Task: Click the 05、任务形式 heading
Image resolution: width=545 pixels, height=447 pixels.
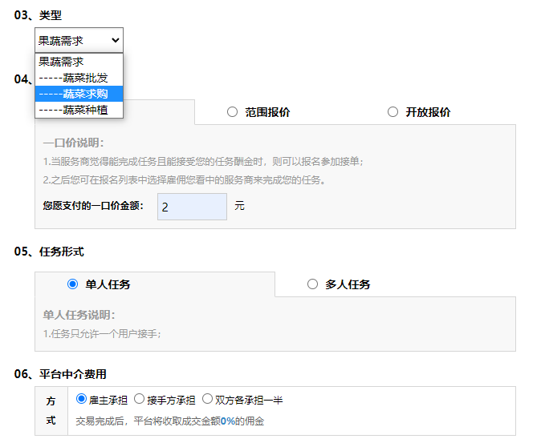Action: 49,252
